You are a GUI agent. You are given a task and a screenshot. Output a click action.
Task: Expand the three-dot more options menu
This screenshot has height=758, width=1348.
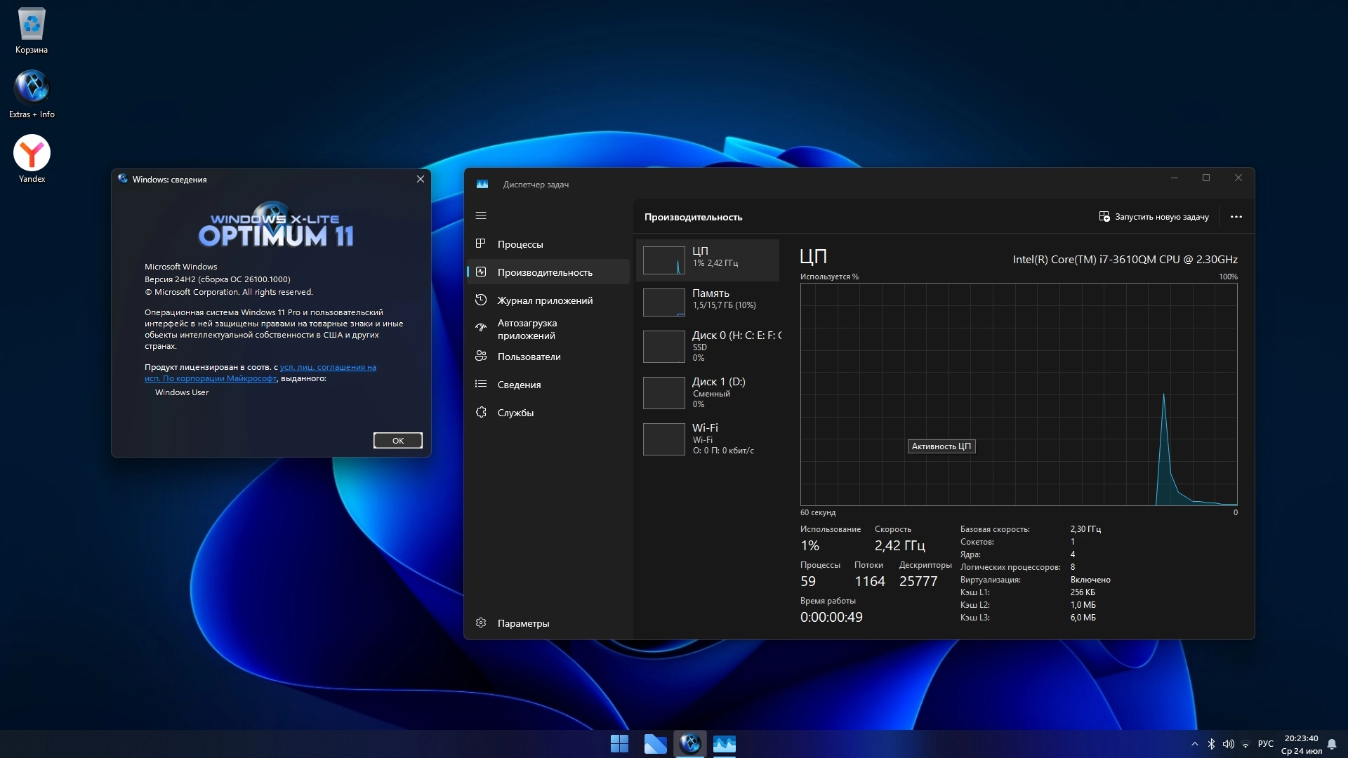pos(1236,217)
